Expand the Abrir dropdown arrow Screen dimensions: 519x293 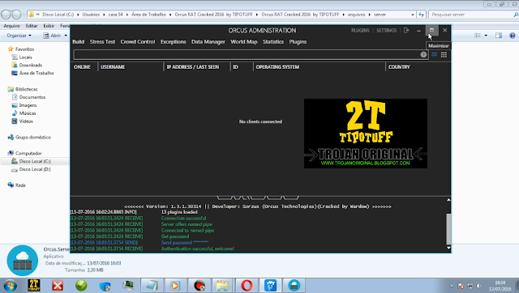click(x=66, y=36)
